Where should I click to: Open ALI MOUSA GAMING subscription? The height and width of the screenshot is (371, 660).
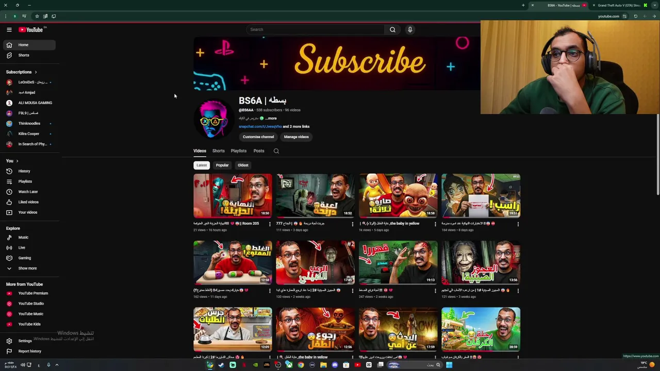pos(28,103)
